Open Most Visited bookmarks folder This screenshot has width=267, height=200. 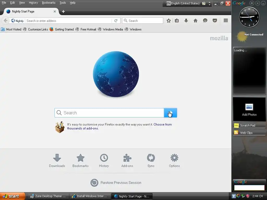[11, 29]
